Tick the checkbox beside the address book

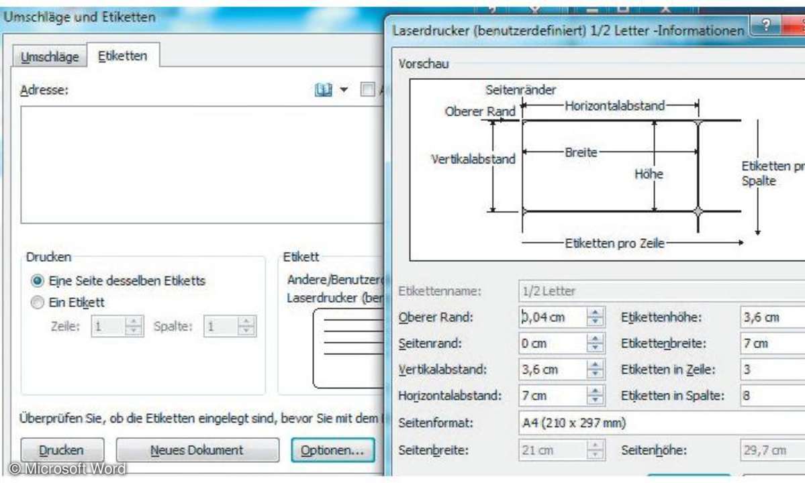tap(368, 90)
